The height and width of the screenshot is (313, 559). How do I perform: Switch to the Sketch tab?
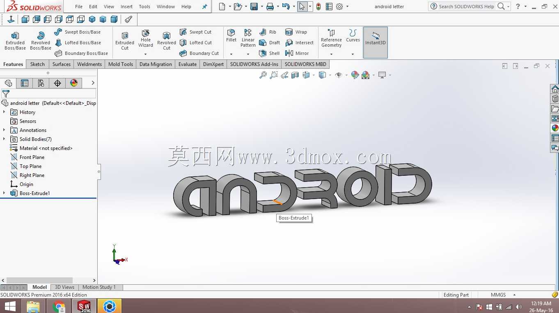(x=37, y=64)
